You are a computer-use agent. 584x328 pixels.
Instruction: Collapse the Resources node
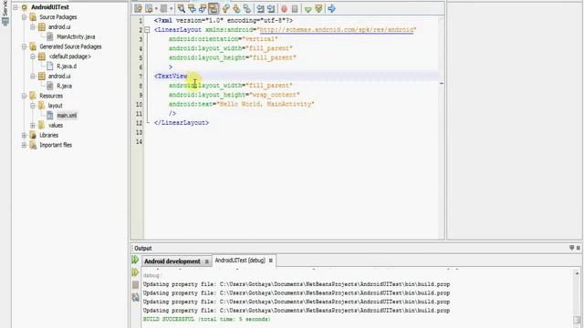click(x=24, y=96)
